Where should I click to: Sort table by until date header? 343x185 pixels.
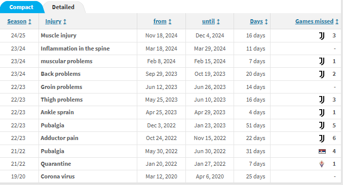(208, 21)
